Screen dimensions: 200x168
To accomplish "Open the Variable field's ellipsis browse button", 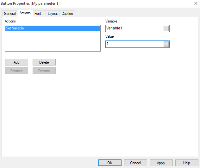I will tap(166, 29).
